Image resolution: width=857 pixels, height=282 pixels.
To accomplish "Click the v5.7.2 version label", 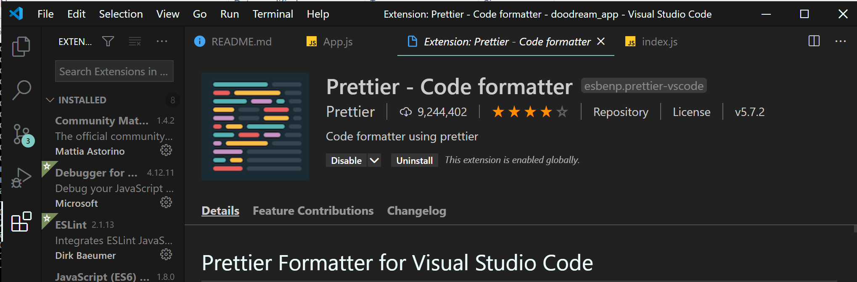I will point(749,112).
